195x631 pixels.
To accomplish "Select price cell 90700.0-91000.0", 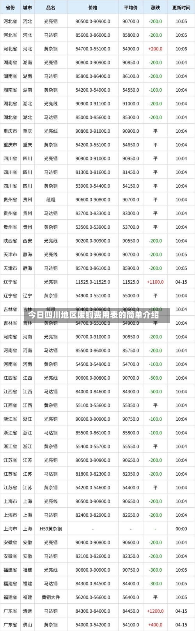I will (x=93, y=337).
